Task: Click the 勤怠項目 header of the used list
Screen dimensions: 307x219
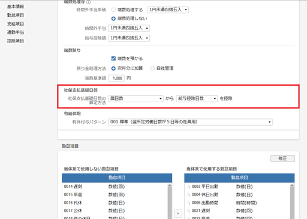Action: pyautogui.click(x=239, y=178)
